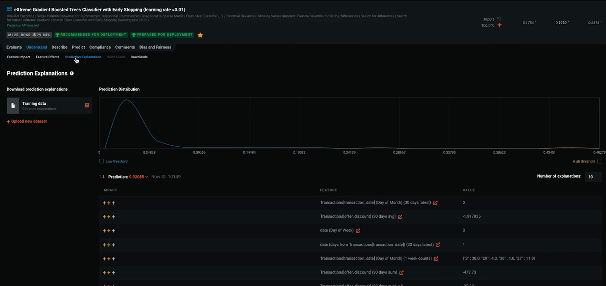Click the 0.24139 axis label
Screen dimensions: 606x286
coord(349,152)
